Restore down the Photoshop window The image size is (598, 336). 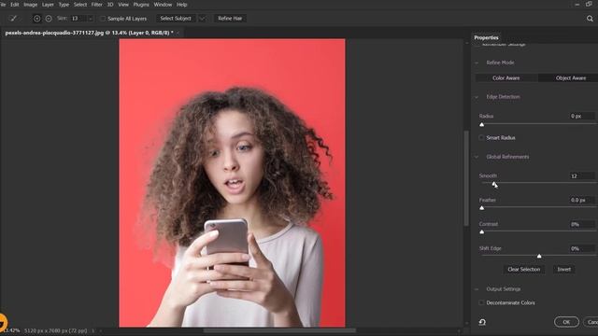pos(589,4)
